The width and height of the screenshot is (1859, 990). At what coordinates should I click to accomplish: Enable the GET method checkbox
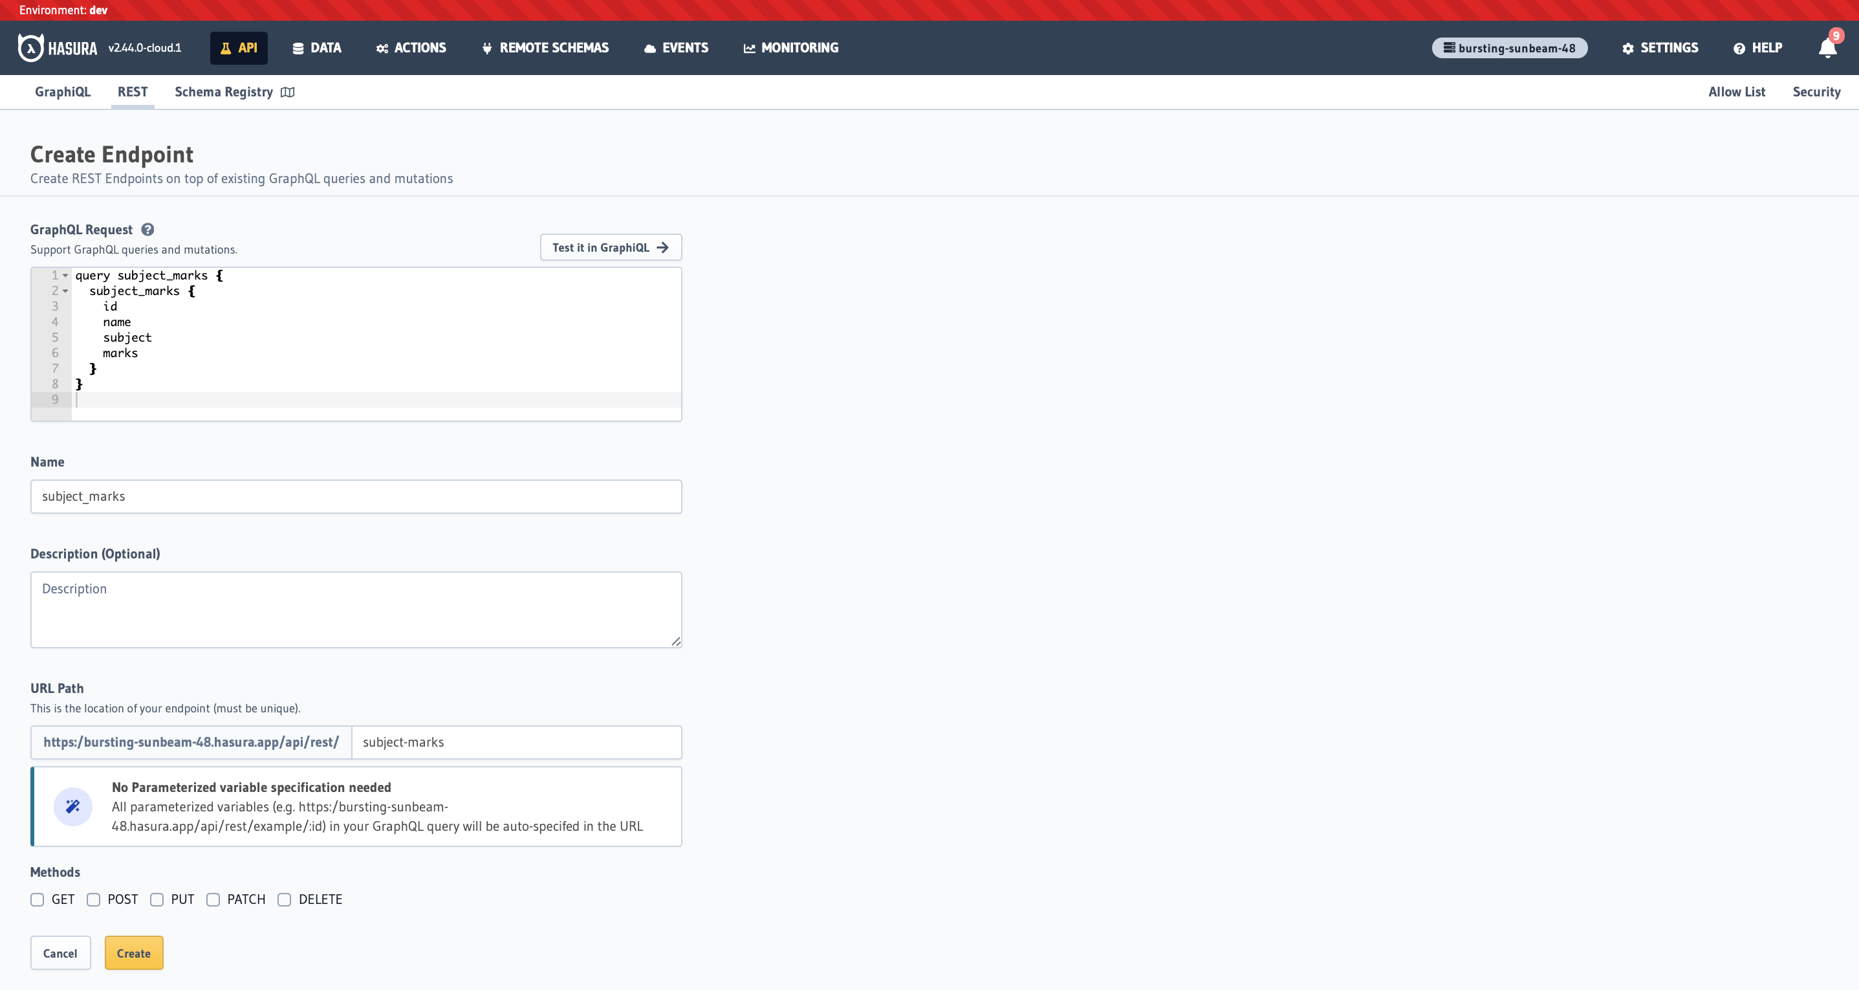click(38, 900)
